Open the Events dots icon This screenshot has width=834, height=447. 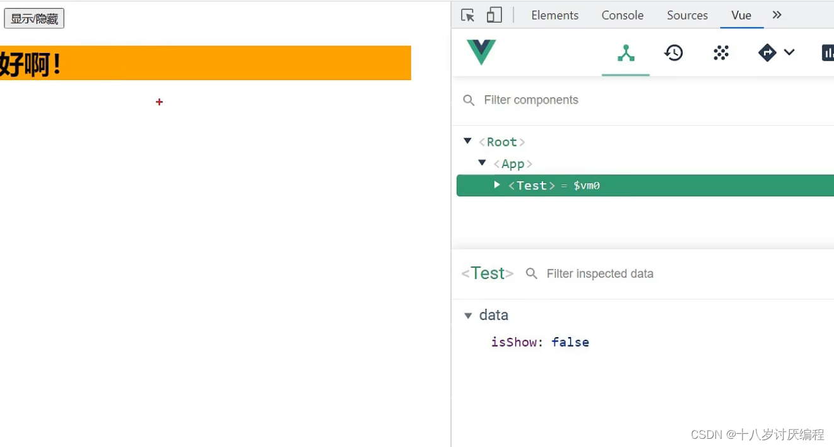pyautogui.click(x=721, y=53)
